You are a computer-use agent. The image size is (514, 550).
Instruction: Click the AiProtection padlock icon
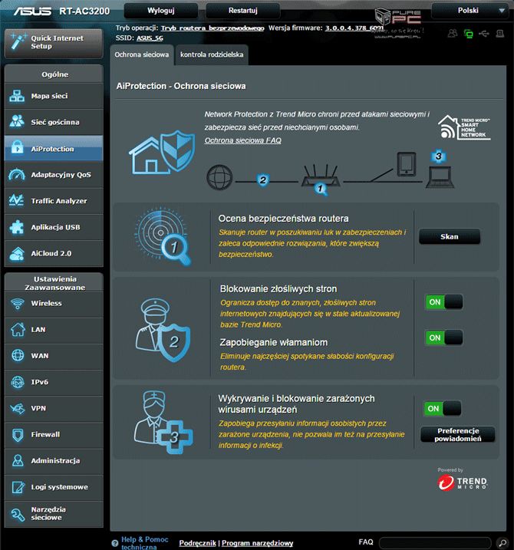click(17, 148)
